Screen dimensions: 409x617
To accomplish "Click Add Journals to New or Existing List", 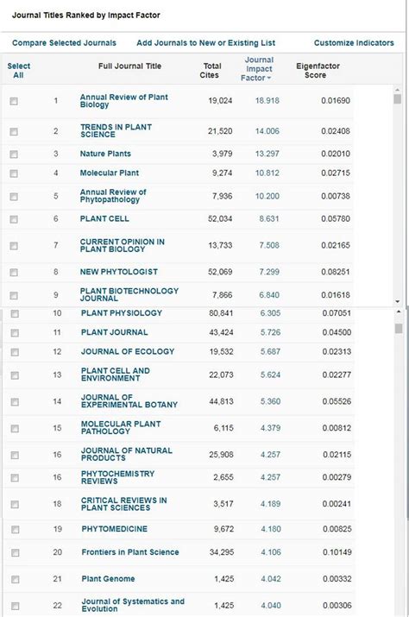I will (206, 43).
